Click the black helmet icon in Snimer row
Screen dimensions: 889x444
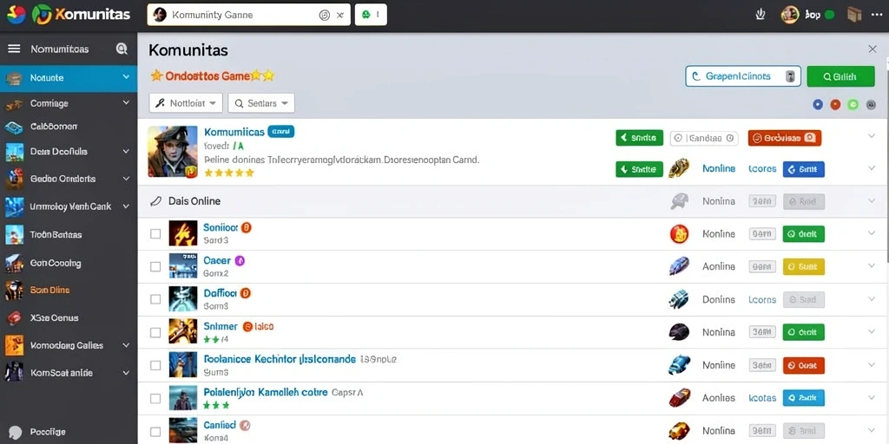[x=679, y=332]
